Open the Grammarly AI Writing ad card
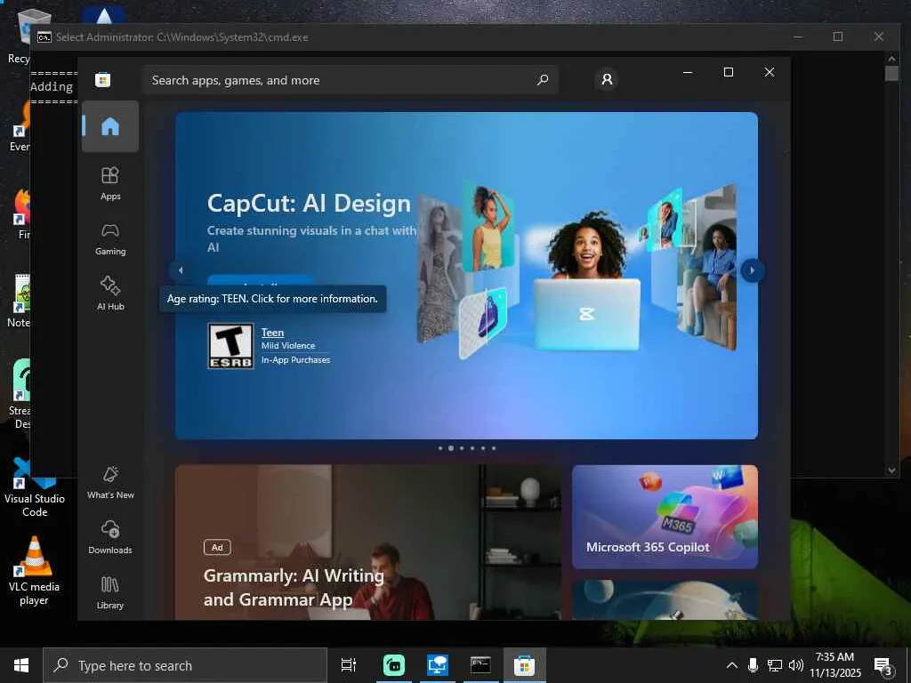This screenshot has width=911, height=683. click(367, 542)
